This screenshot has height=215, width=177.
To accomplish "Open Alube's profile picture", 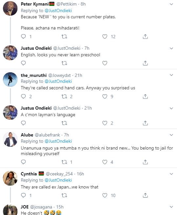I will tap(10, 139).
